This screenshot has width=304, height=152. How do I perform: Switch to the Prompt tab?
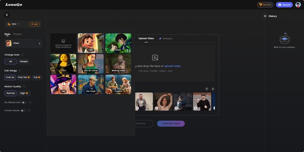point(17,34)
